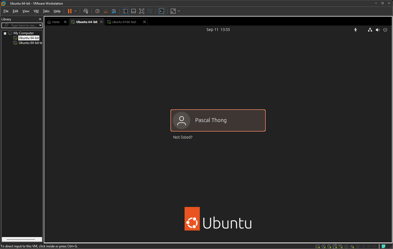393x249 pixels.
Task: Toggle the Library panel visibility
Action: [125, 11]
